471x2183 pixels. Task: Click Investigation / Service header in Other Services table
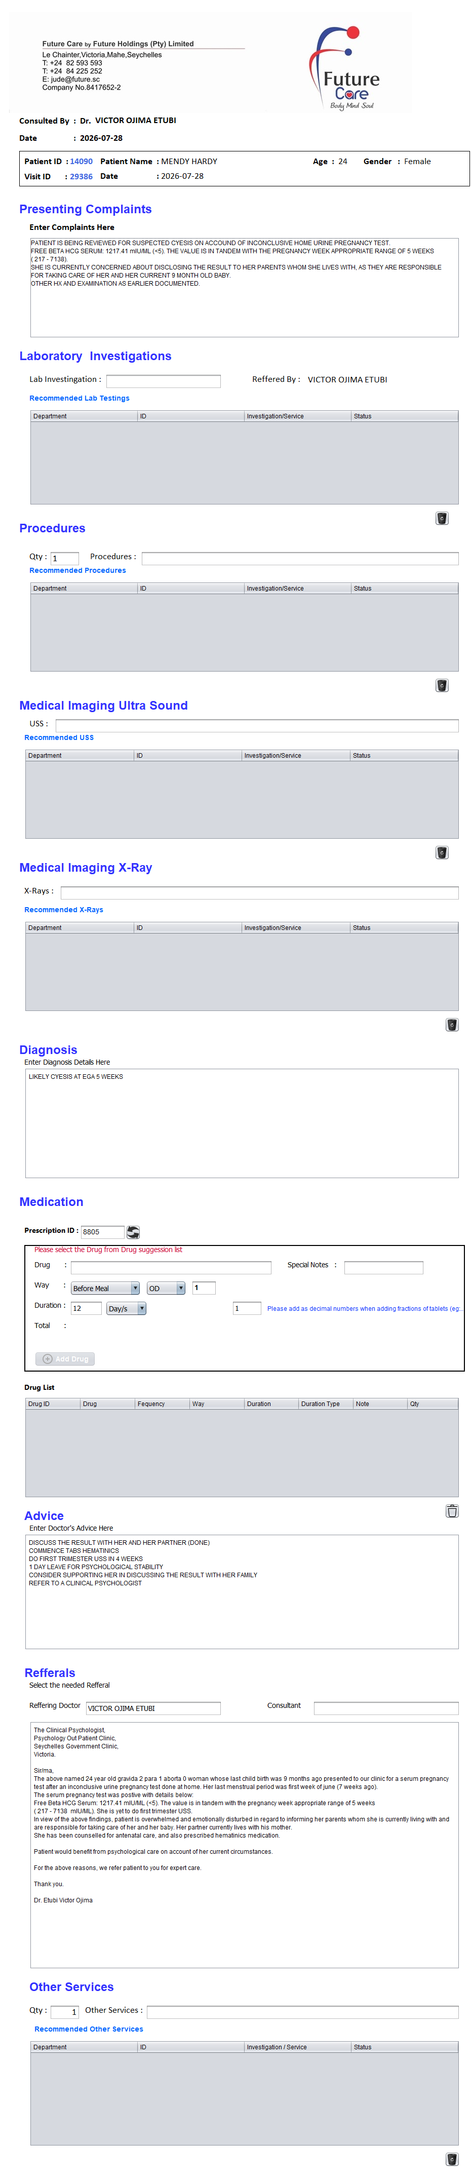pos(297,2047)
